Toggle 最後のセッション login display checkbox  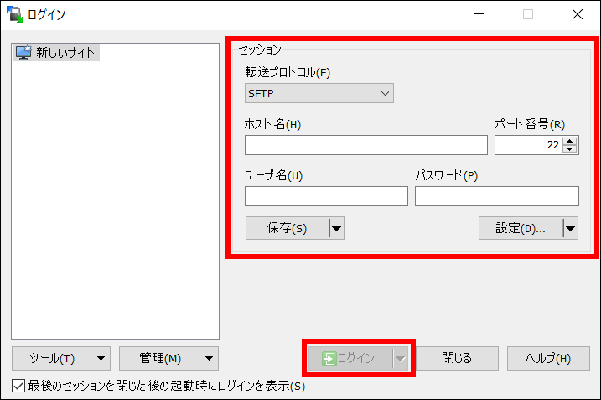pos(18,386)
